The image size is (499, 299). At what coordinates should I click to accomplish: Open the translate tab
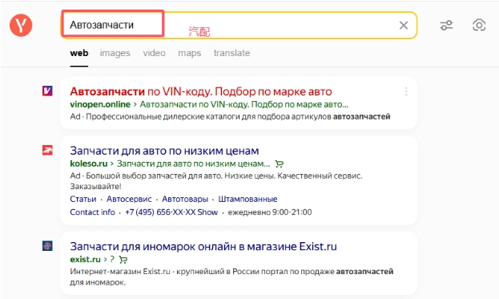pyautogui.click(x=231, y=53)
